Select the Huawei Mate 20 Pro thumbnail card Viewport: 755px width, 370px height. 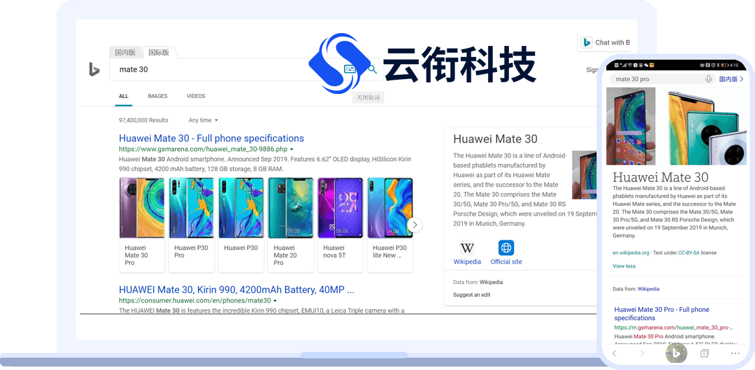coord(291,224)
